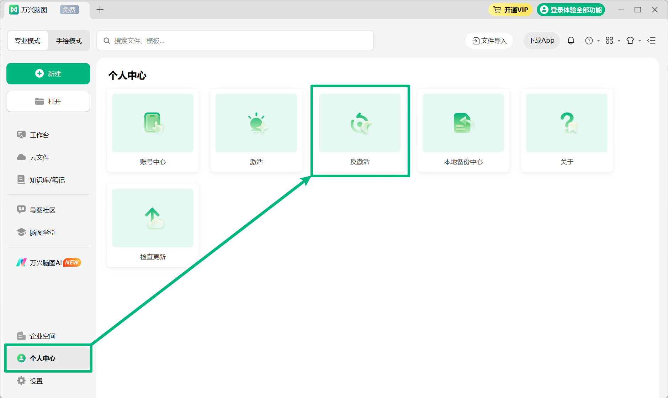Open the skin theme shirt icon

click(x=630, y=41)
